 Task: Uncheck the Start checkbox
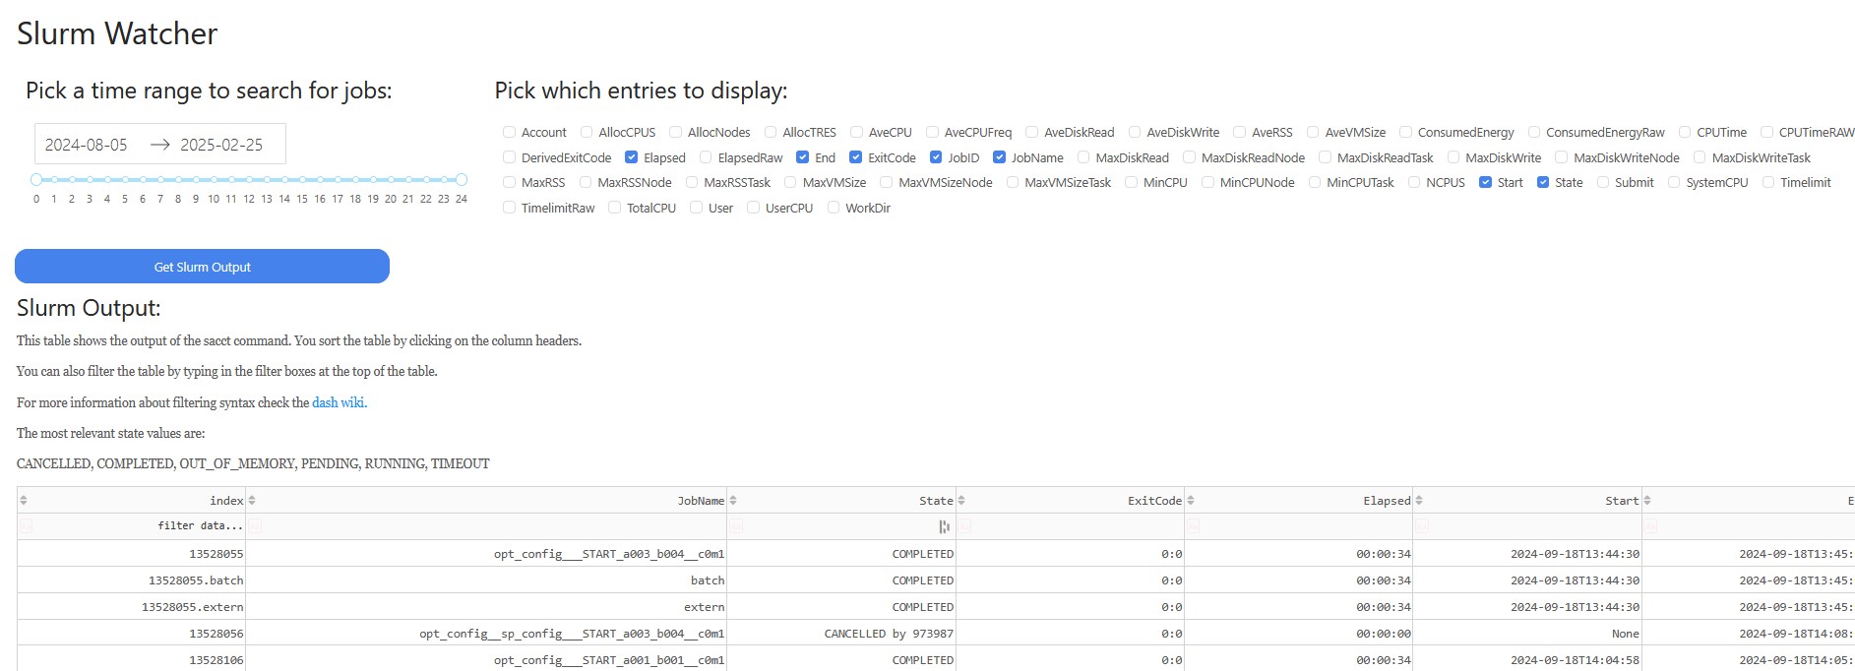tap(1485, 182)
